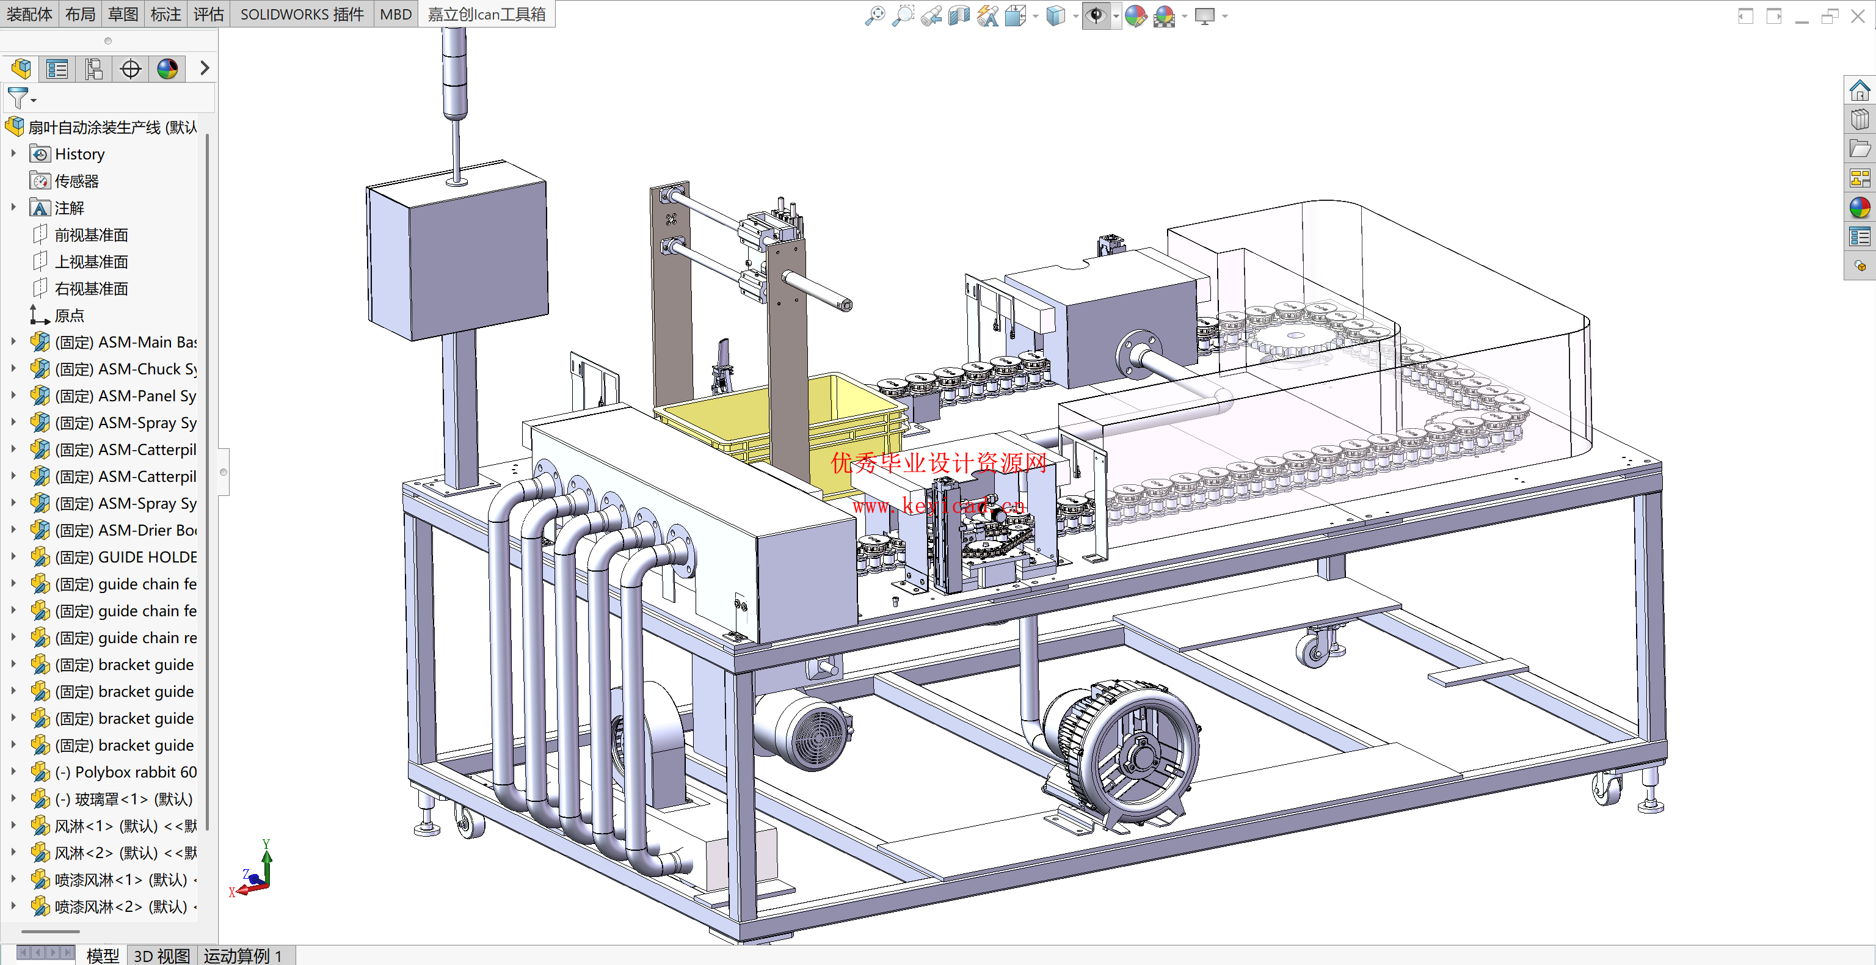Select the root assembly 扇叶自动涂装生产线

(x=102, y=128)
